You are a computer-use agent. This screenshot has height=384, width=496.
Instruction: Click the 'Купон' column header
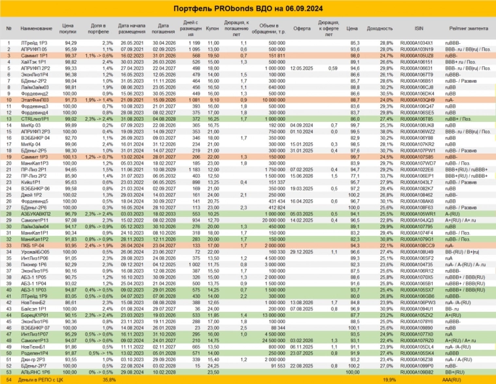[212, 29]
